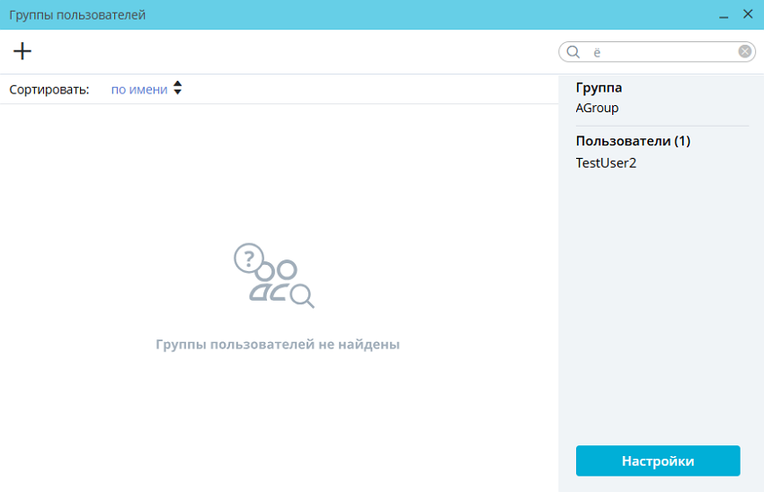Click the down arrow of the sort toggle
The image size is (764, 492).
tap(177, 93)
